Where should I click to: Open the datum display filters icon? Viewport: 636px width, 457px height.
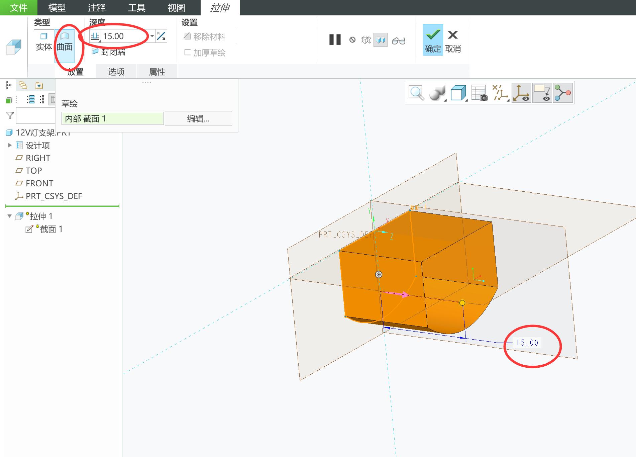coord(500,93)
